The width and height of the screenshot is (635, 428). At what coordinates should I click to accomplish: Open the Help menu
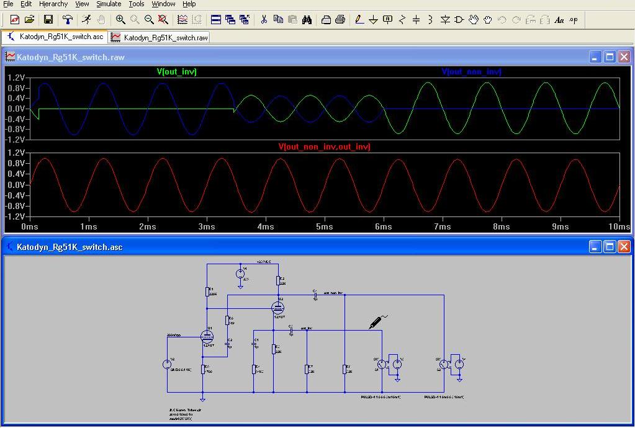189,4
